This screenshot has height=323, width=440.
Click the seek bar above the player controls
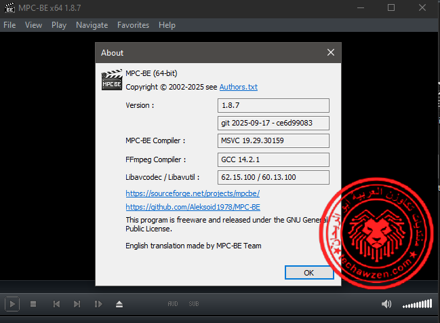(x=220, y=287)
